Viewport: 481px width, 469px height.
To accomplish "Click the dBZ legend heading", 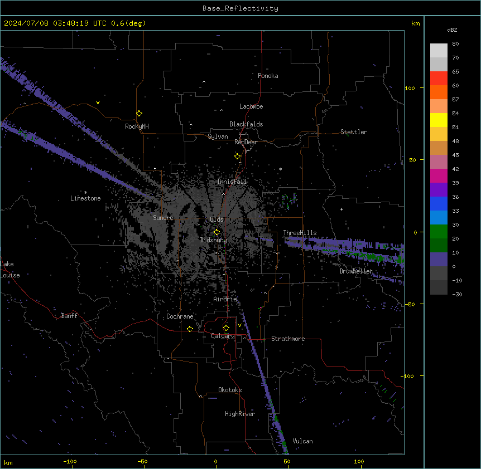I will (452, 30).
